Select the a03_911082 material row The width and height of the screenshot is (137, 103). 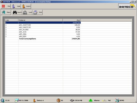pyautogui.click(x=43, y=29)
